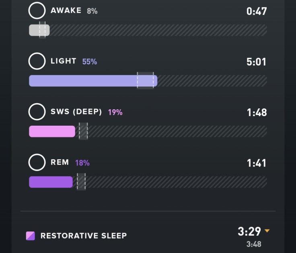The width and height of the screenshot is (296, 253).
Task: Click the REM typical range marker
Action: pyautogui.click(x=81, y=182)
